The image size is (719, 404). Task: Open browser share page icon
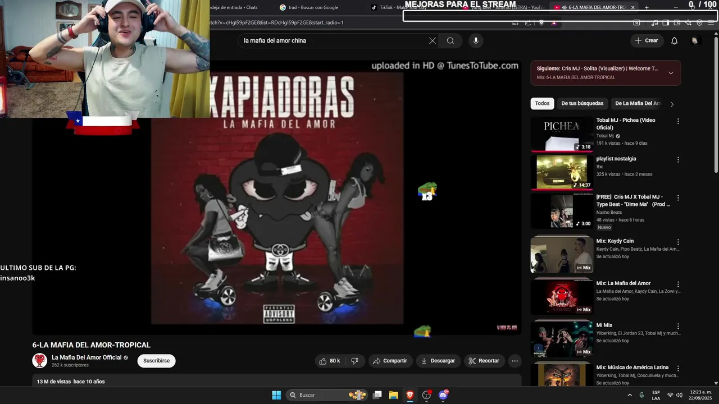(x=528, y=22)
